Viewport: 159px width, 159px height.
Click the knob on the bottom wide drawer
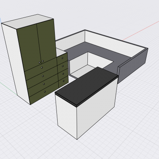45,91
